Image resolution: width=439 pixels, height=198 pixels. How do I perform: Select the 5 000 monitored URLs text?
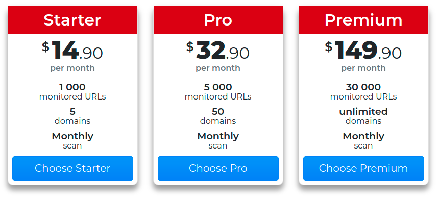[218, 92]
